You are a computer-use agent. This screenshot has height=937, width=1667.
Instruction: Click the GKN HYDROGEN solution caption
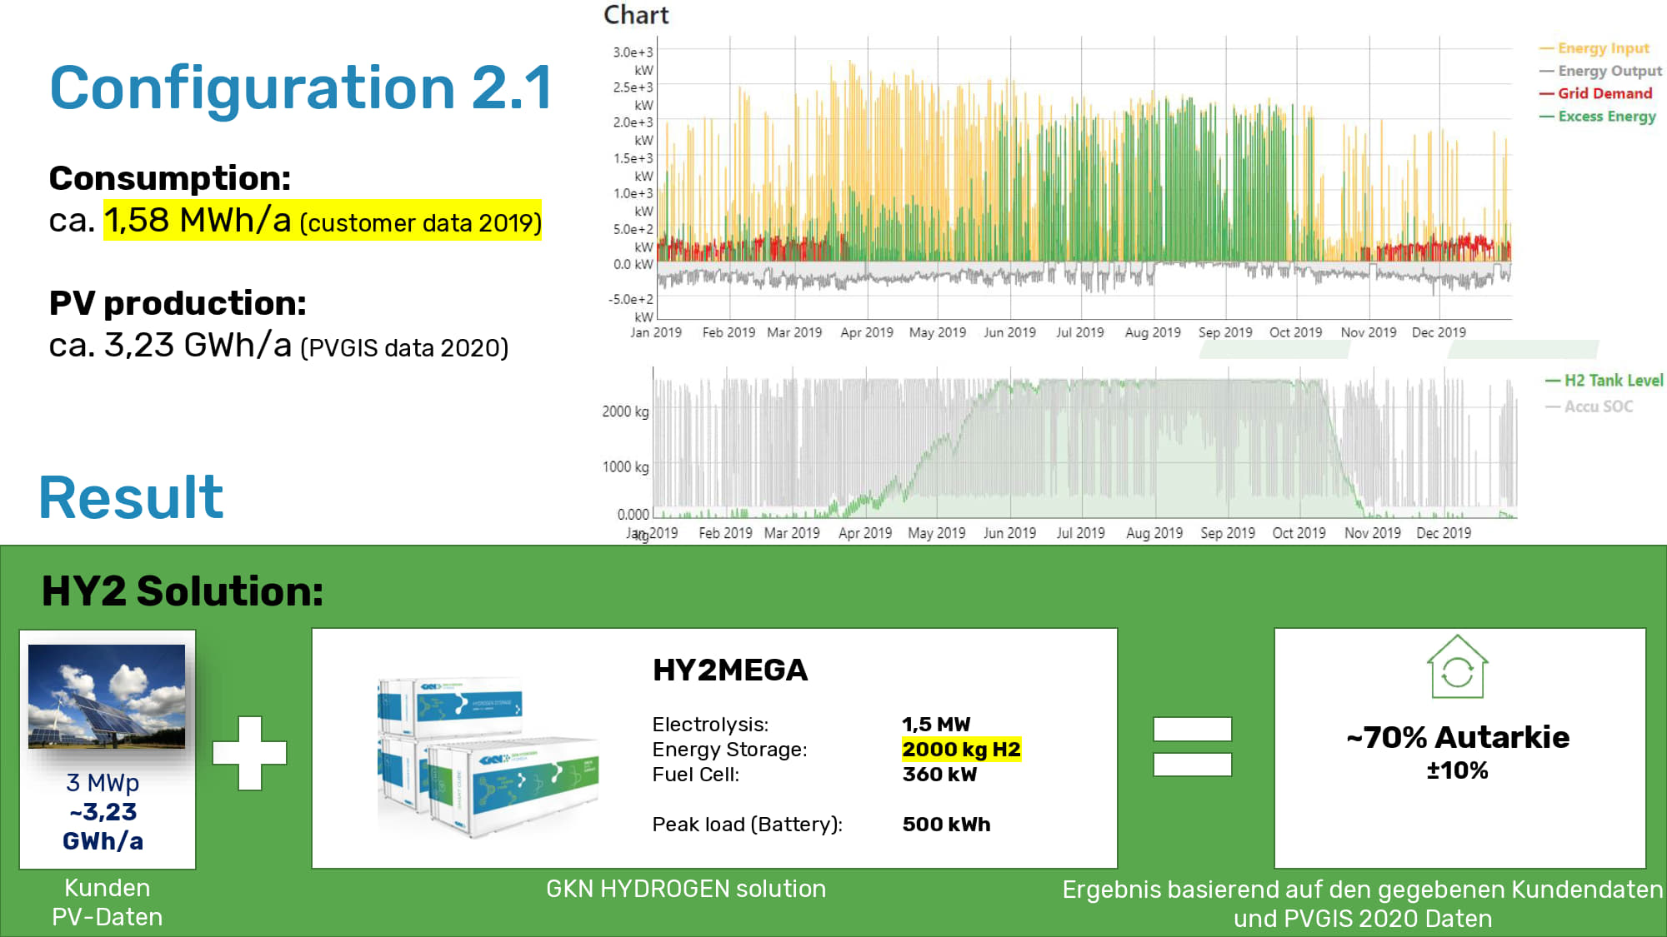686,889
